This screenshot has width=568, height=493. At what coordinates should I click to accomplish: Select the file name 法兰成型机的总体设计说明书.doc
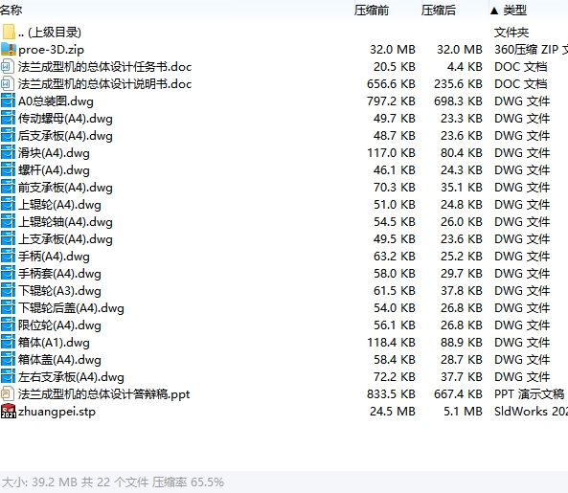104,84
